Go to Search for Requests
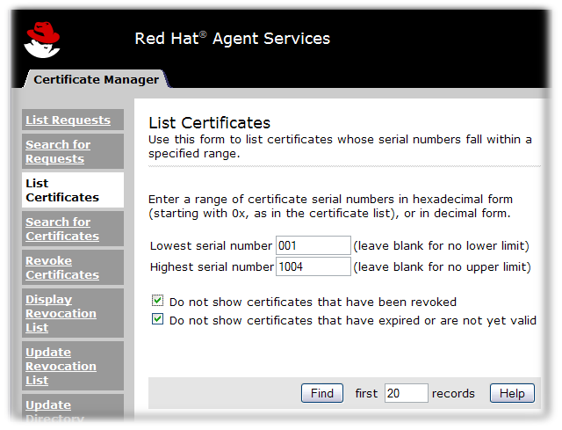Image resolution: width=562 pixels, height=430 pixels. pyautogui.click(x=58, y=151)
